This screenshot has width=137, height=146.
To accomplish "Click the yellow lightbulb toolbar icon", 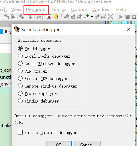I will (56, 17).
